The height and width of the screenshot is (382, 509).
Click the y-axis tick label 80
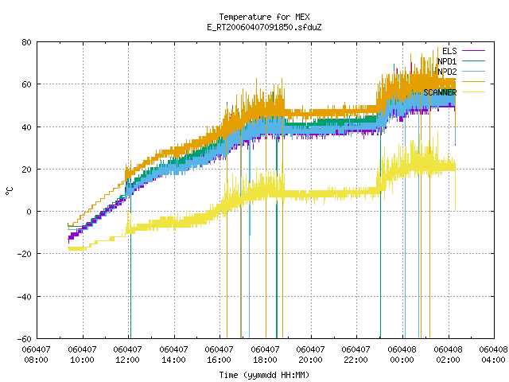(26, 42)
